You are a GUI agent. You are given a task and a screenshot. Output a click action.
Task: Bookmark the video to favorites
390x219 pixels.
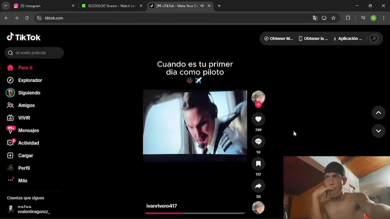coord(258,164)
